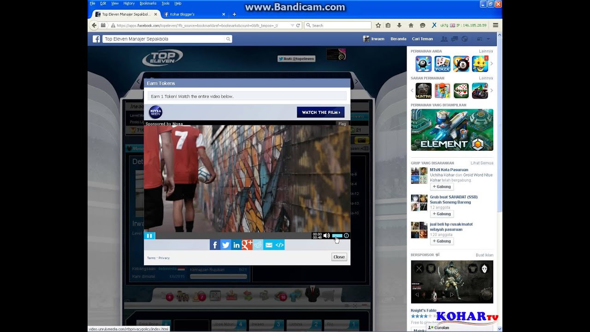The height and width of the screenshot is (332, 590).
Task: Open the History menu
Action: (x=129, y=3)
